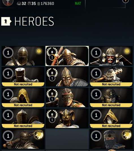Open the not recruited Orochi hero

(x=111, y=97)
